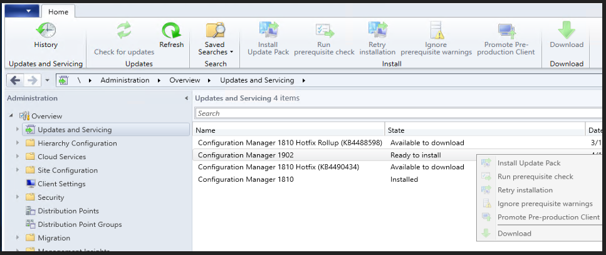The height and width of the screenshot is (255, 606).
Task: Open the Saved Searches dropdown arrow
Action: pyautogui.click(x=231, y=53)
